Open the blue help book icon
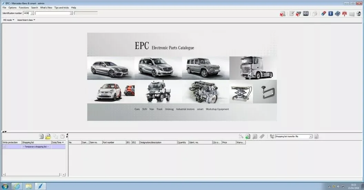Viewport: 364px width, 190px height. click(337, 14)
